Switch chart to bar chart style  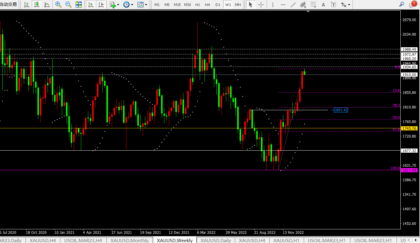[x=26, y=4]
